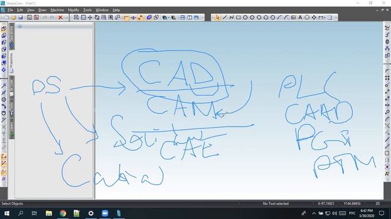Open the notification center icon
This screenshot has width=391, height=219.
click(381, 214)
